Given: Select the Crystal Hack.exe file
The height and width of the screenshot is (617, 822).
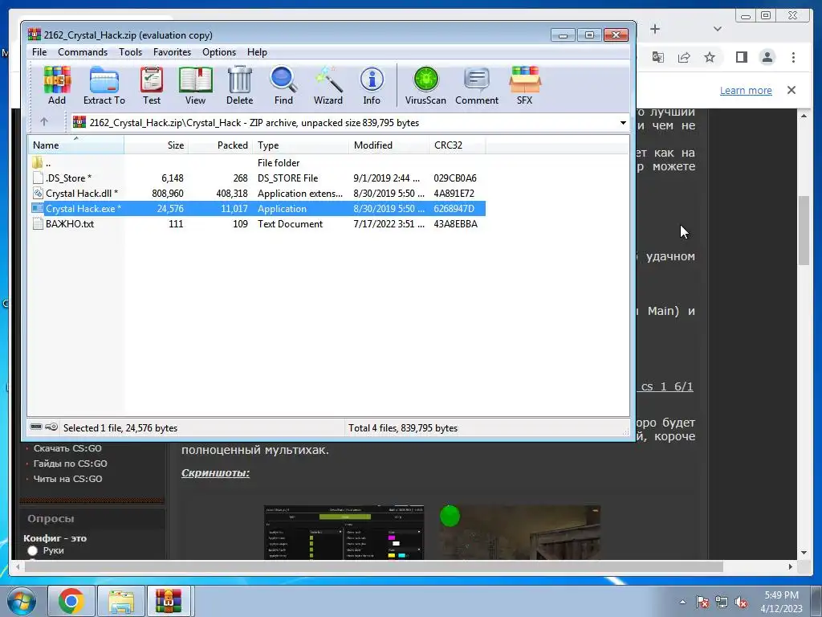Looking at the screenshot, I should (x=257, y=208).
